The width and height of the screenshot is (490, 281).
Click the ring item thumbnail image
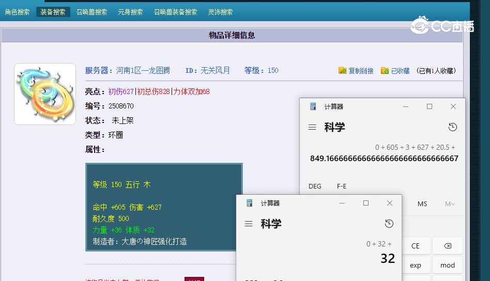45,94
